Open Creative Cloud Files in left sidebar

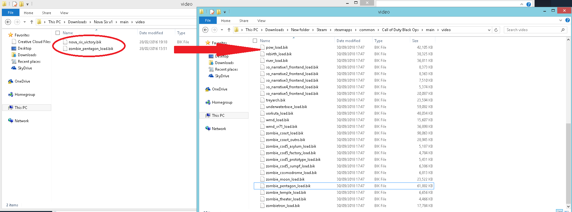34,42
